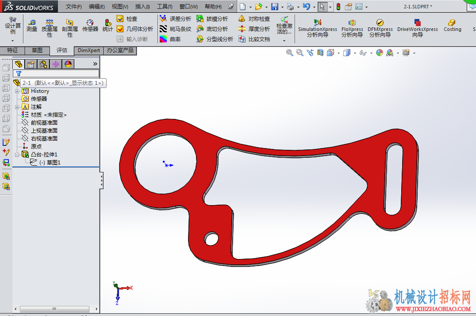Open the Costing tool
The height and width of the screenshot is (316, 476).
tap(452, 26)
